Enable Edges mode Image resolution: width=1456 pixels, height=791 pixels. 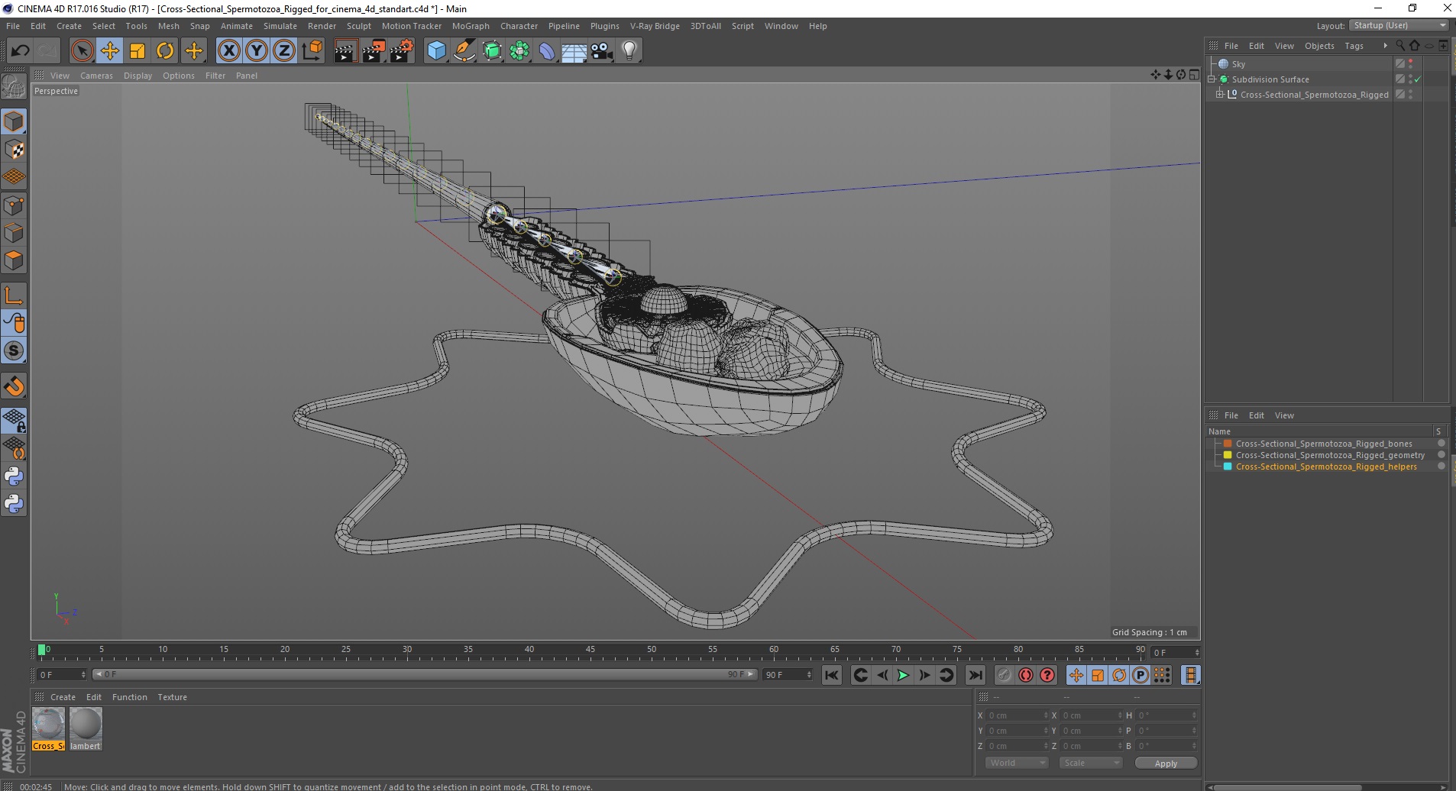tap(14, 233)
